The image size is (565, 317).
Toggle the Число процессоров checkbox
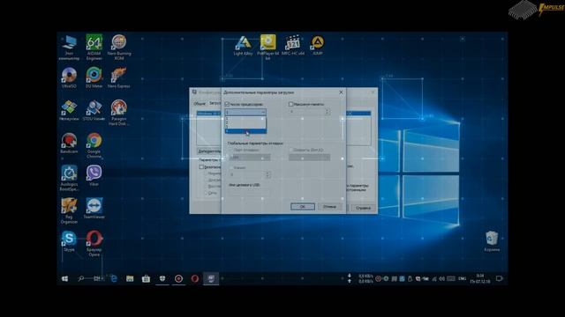click(x=228, y=104)
